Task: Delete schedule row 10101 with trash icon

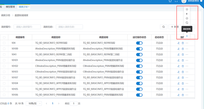Action: point(183,60)
